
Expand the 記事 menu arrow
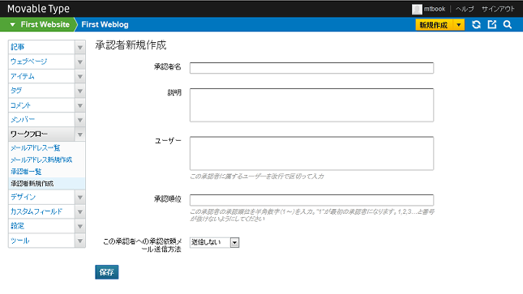80,47
